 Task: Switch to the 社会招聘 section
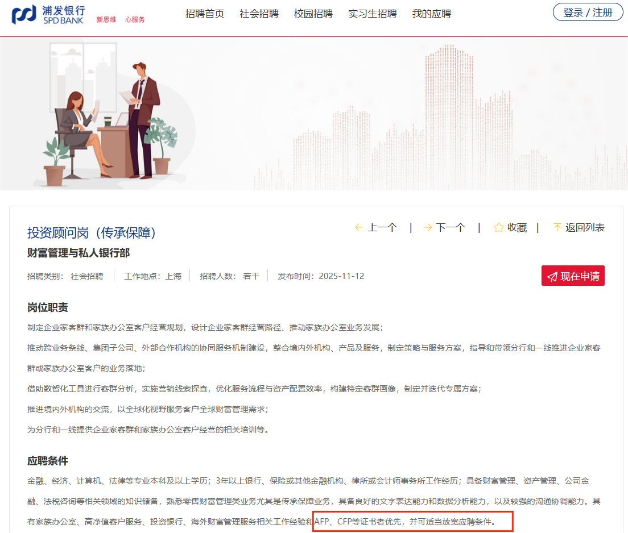tap(259, 14)
